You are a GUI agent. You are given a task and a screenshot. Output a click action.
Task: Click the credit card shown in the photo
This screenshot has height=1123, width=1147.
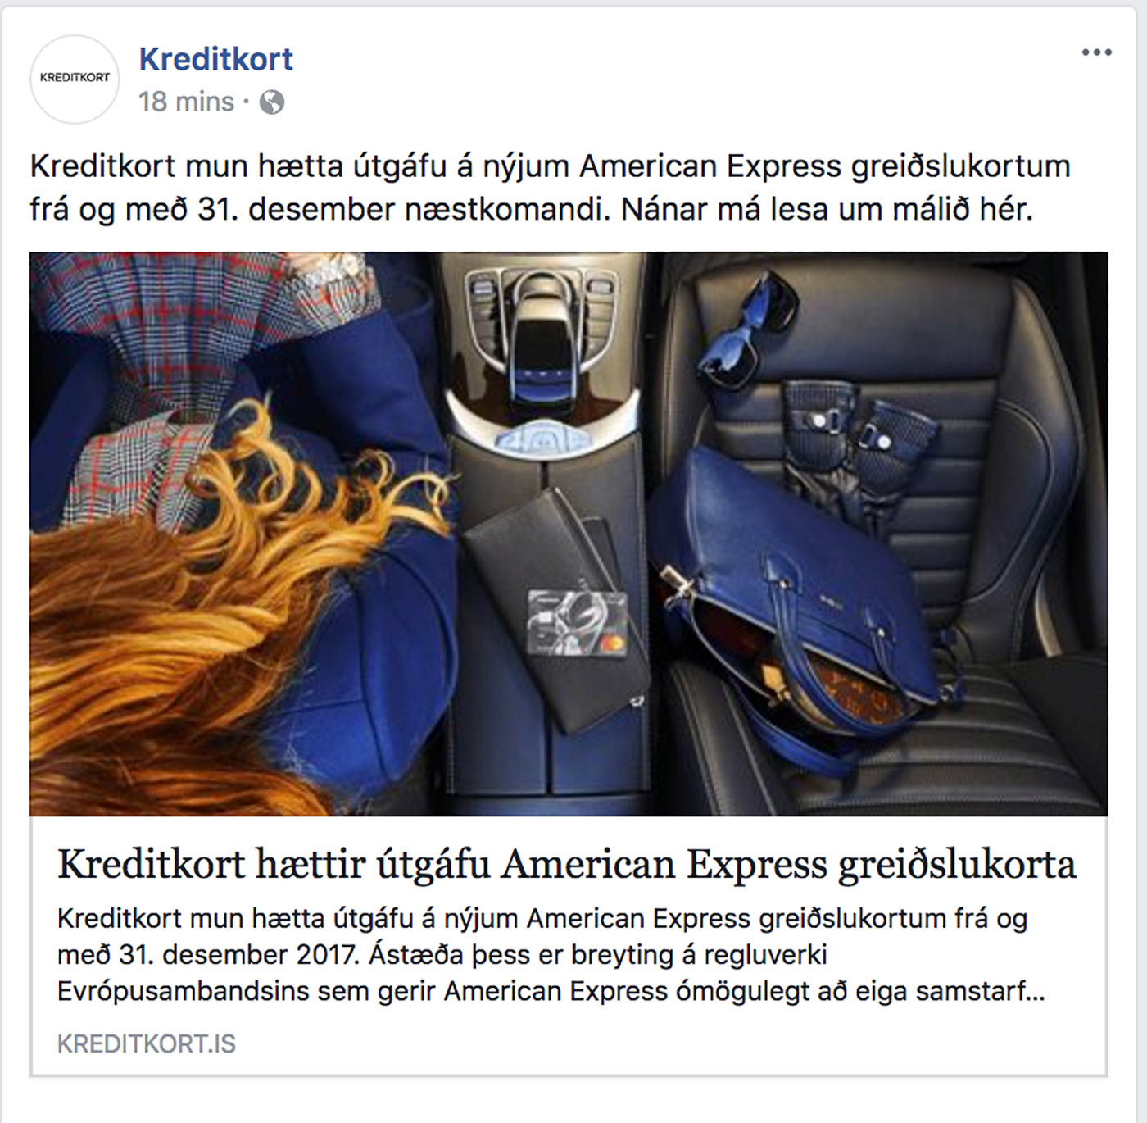click(x=578, y=622)
